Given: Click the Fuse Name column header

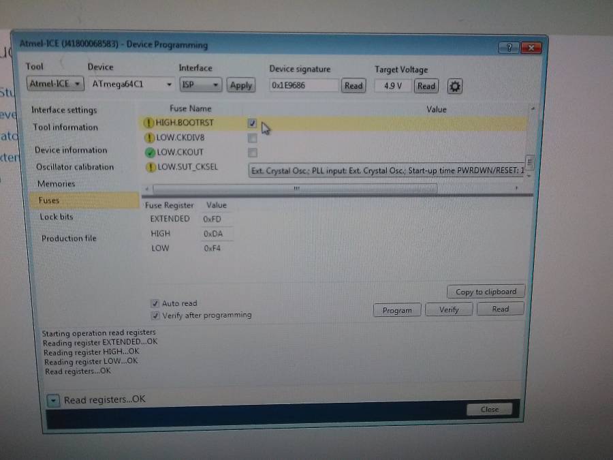Looking at the screenshot, I should (191, 108).
